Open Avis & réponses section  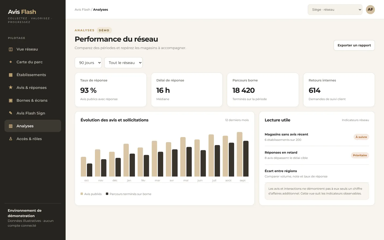[x=33, y=88]
